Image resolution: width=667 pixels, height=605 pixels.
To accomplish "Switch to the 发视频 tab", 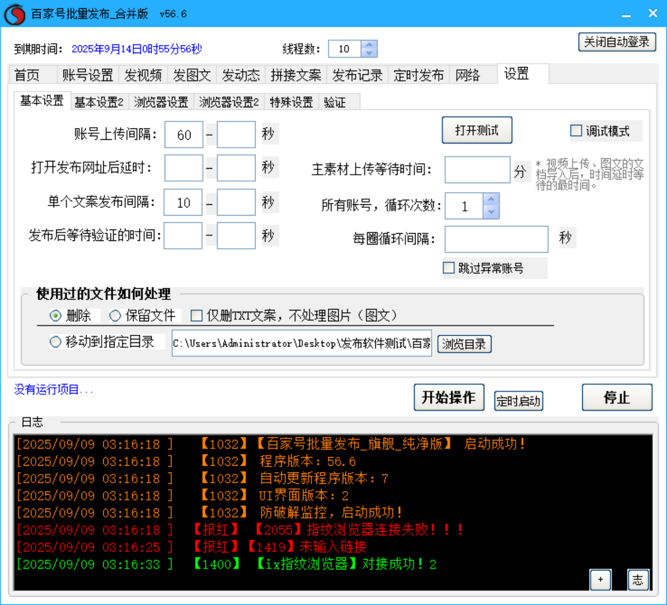I will coord(143,75).
